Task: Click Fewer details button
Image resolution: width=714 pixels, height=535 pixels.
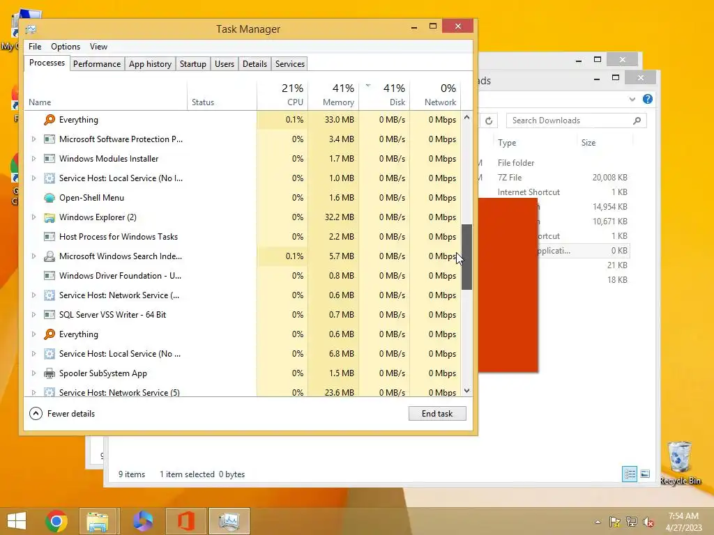Action: click(62, 414)
